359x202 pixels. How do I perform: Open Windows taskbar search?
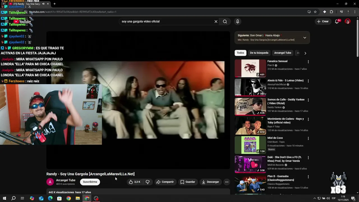(x=13, y=198)
